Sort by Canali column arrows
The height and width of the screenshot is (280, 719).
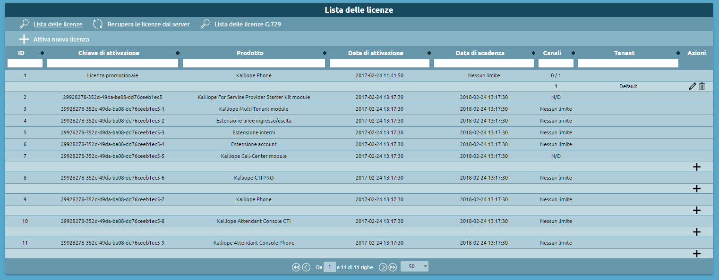coord(573,53)
